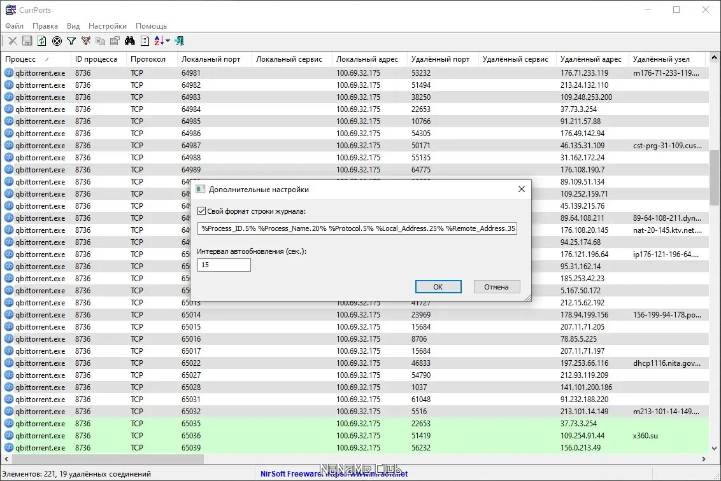
Task: Open the Настройки menu
Action: pyautogui.click(x=108, y=25)
